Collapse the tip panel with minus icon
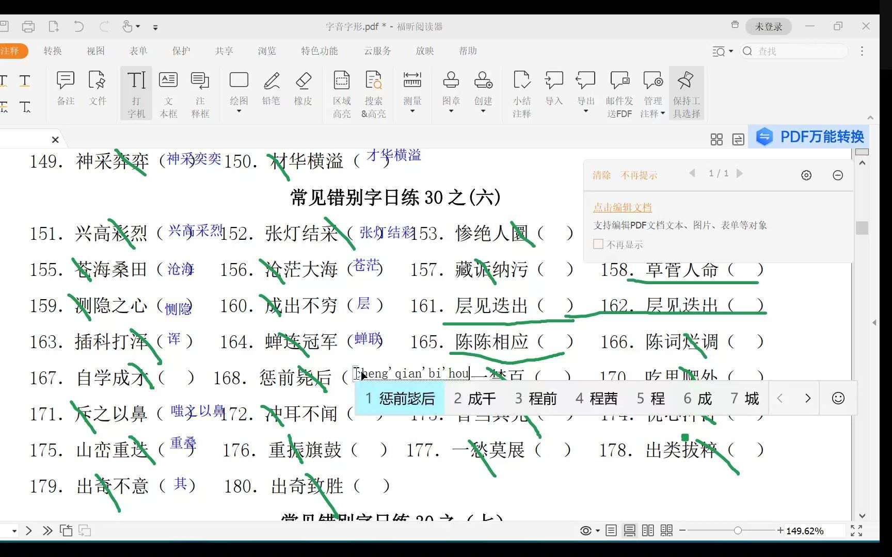 coord(838,175)
